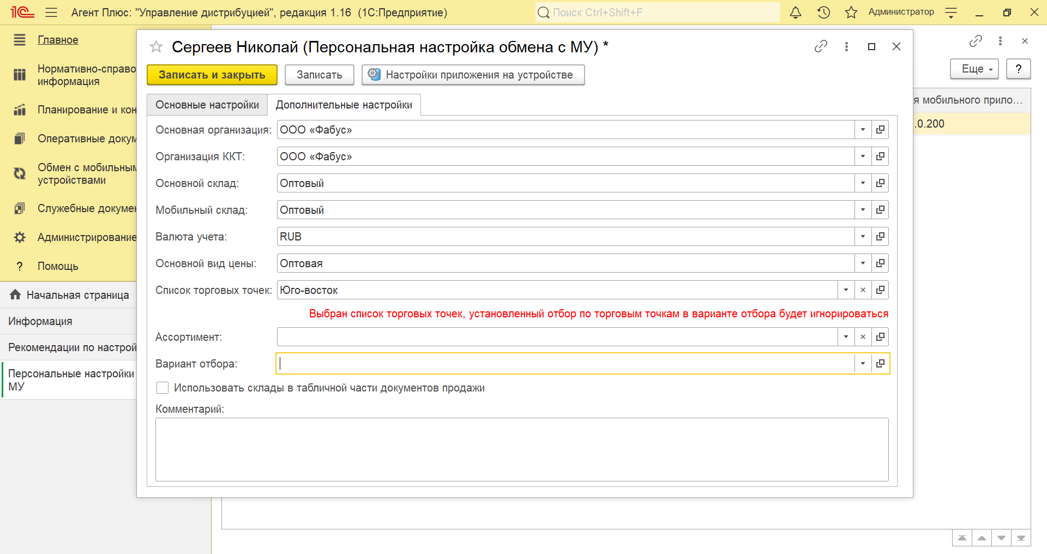Copy link to the dialog form

[821, 46]
